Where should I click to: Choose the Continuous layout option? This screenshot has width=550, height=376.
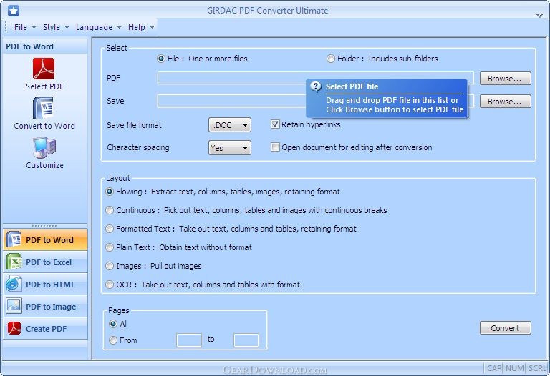[110, 210]
